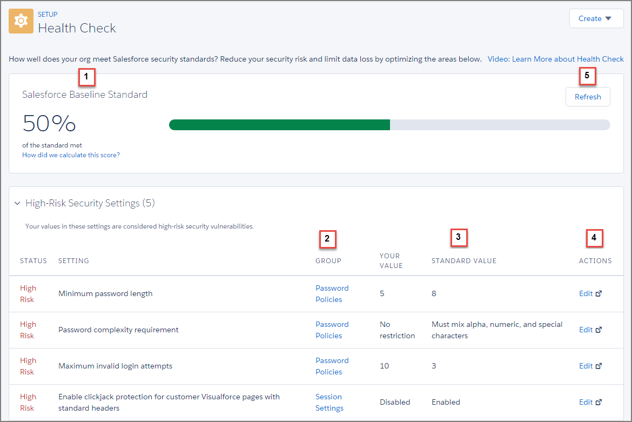632x422 pixels.
Task: Click external link icon for Password complexity requirement
Action: click(599, 330)
